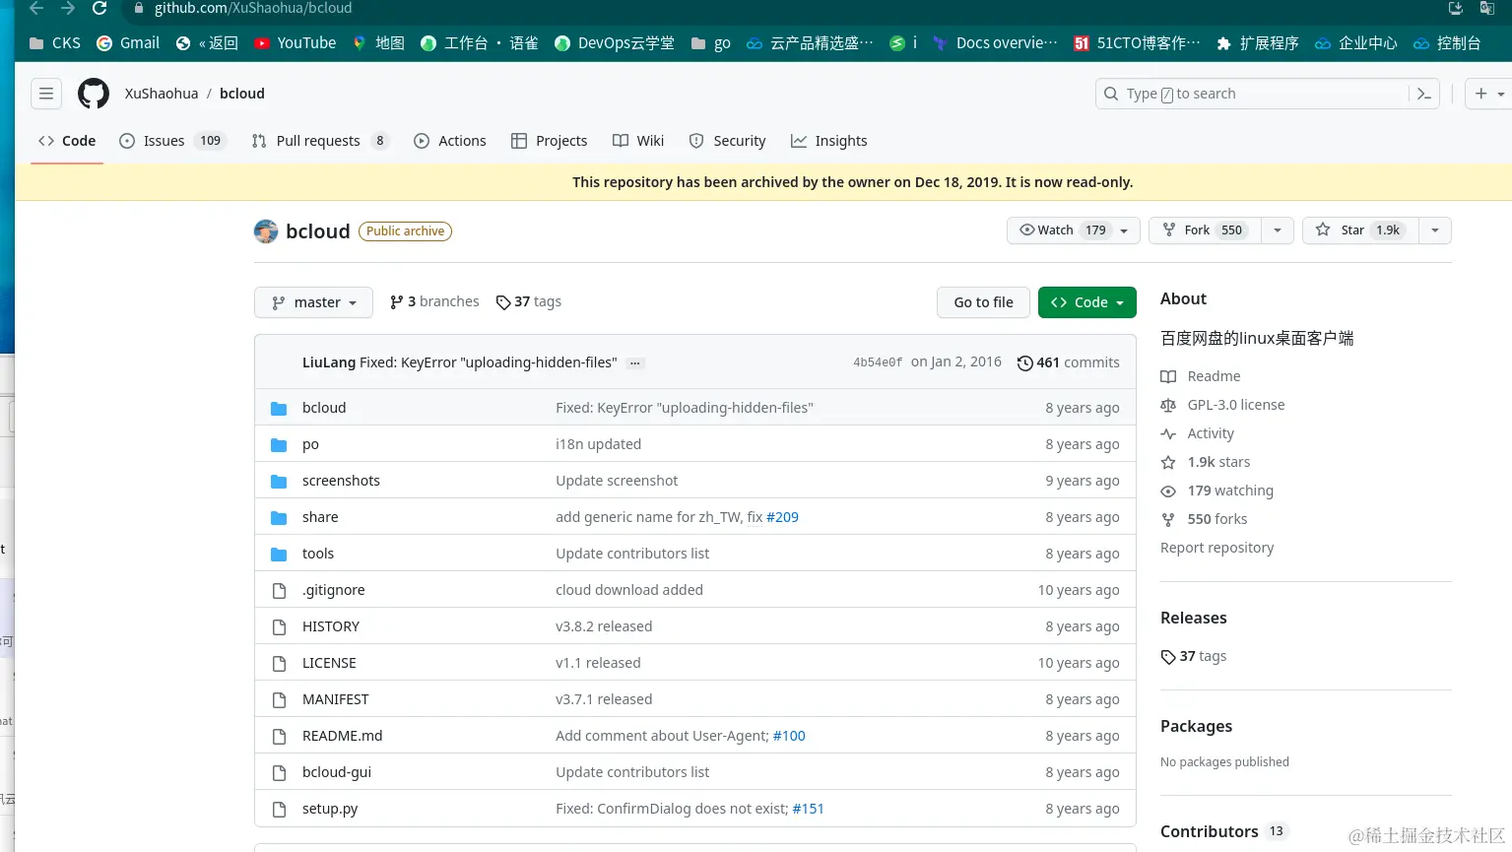The height and width of the screenshot is (852, 1512).
Task: Expand the green Code dropdown button
Action: (x=1087, y=302)
